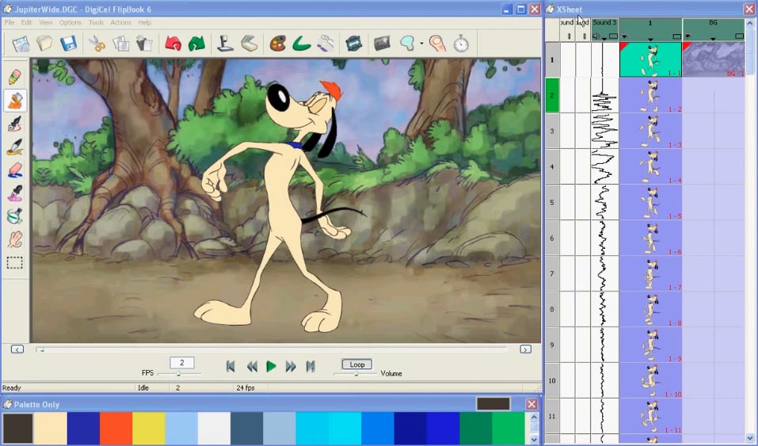
Task: Open the Tools menu
Action: [96, 22]
